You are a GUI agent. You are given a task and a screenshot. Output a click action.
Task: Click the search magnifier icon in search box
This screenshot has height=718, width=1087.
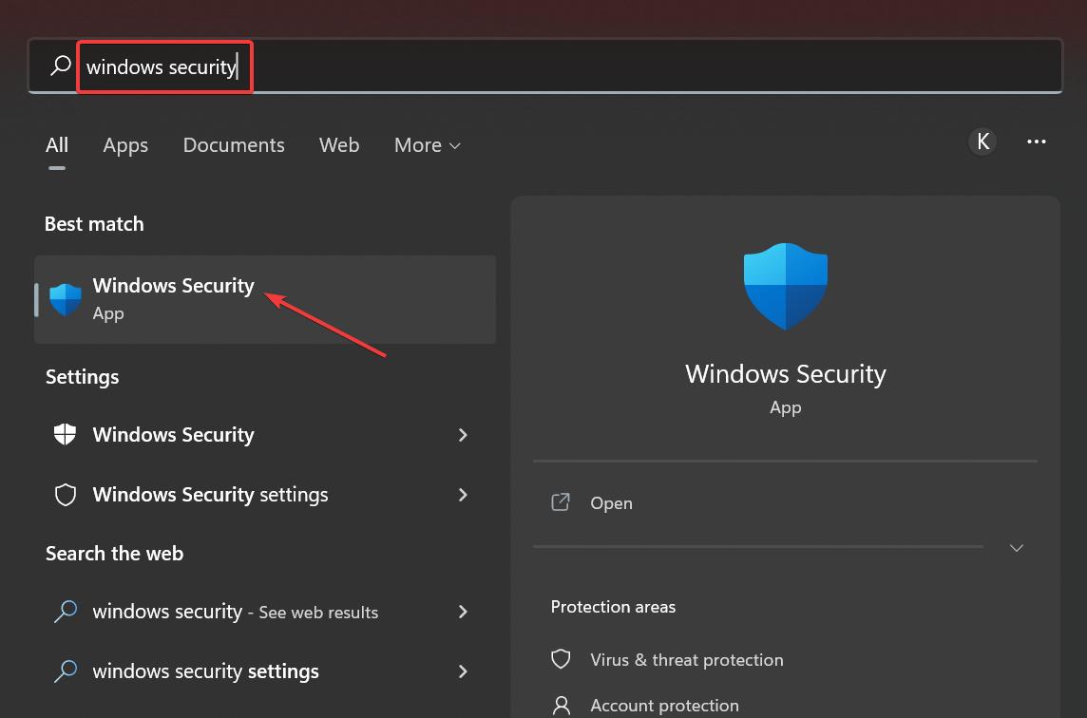point(61,66)
